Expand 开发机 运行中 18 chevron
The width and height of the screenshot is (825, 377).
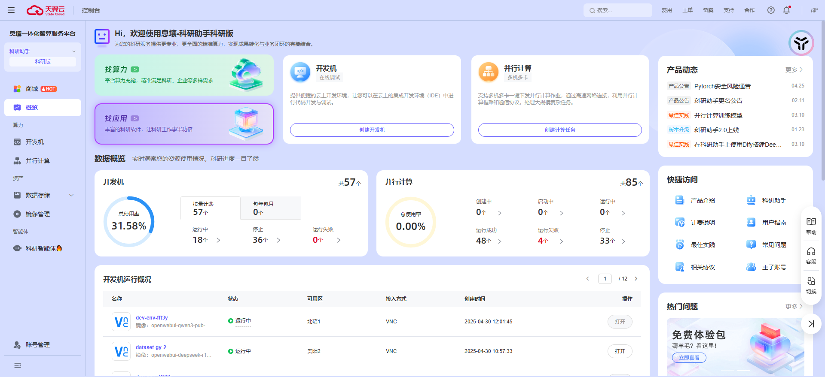tap(218, 240)
